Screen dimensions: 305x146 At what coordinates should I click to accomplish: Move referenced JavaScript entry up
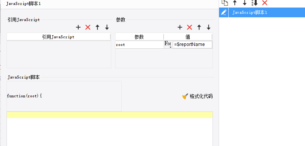point(97,27)
